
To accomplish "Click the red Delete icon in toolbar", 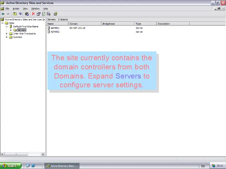I will [x=33, y=14].
